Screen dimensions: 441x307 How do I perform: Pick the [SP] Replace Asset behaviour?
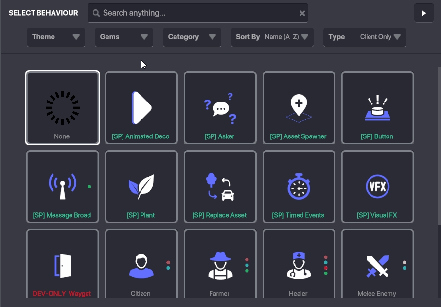[x=220, y=187]
